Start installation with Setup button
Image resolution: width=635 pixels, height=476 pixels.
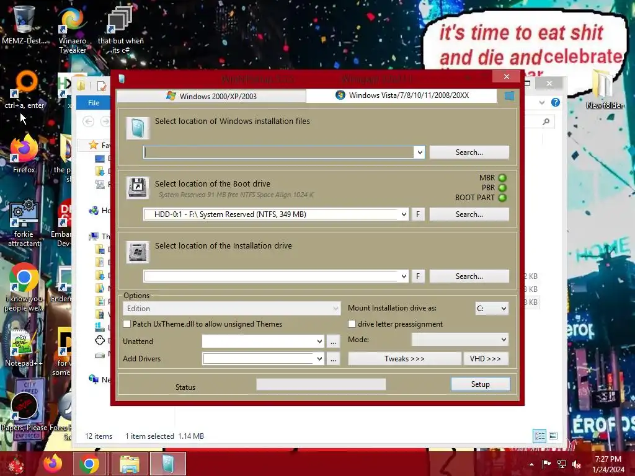[x=481, y=384]
